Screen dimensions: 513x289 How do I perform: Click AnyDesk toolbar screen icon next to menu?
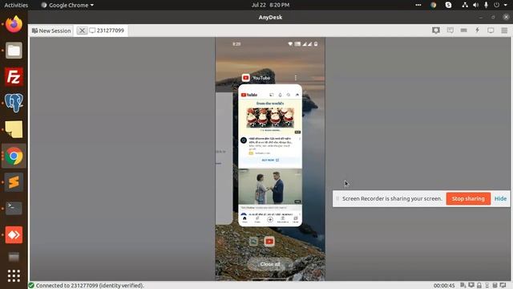pyautogui.click(x=491, y=31)
